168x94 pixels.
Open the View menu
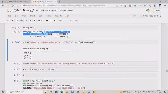tap(24, 16)
